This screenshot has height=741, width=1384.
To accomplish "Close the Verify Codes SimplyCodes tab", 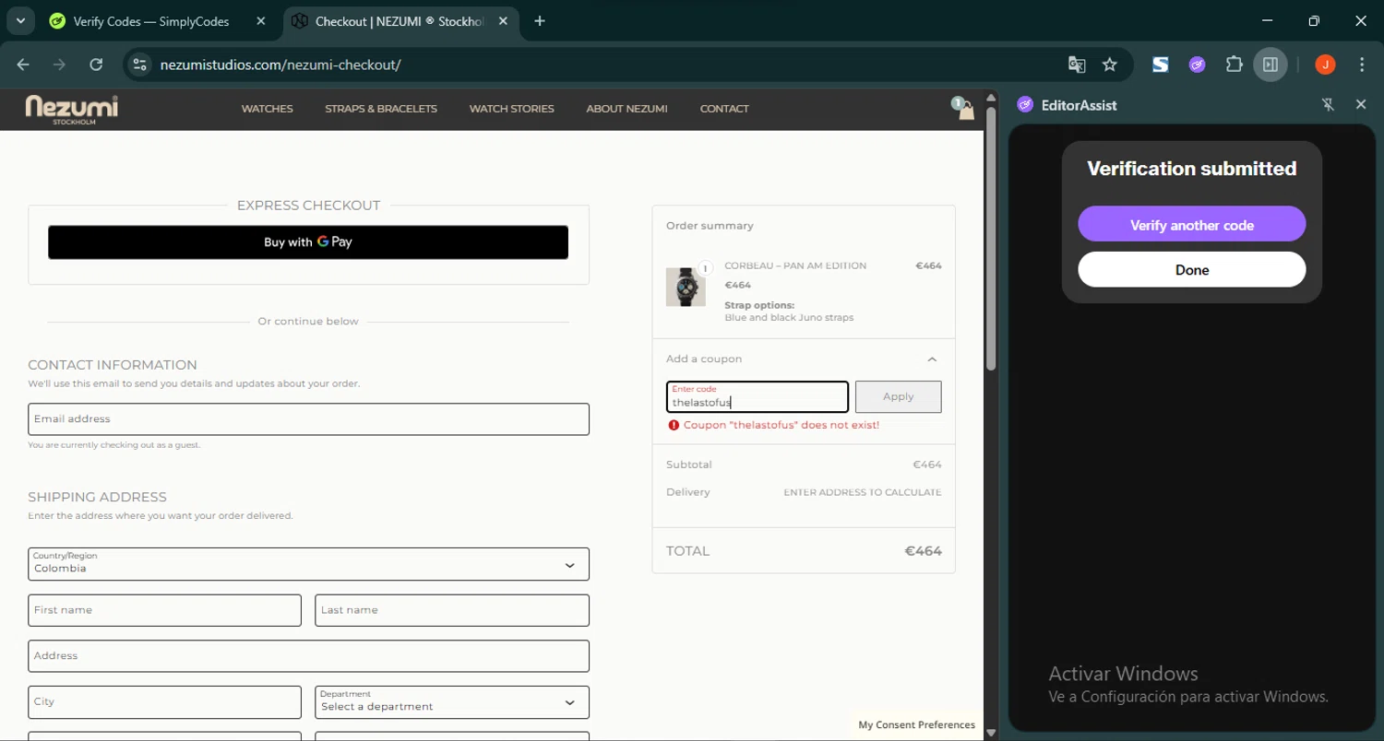I will (x=260, y=21).
